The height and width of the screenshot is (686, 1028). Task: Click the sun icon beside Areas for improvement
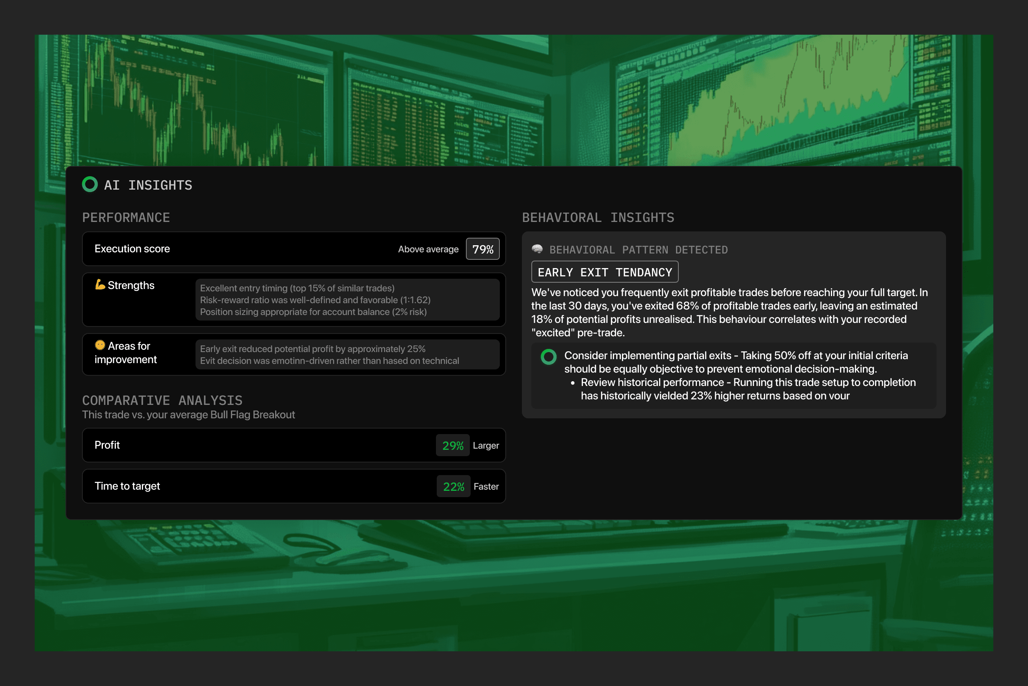pos(100,345)
